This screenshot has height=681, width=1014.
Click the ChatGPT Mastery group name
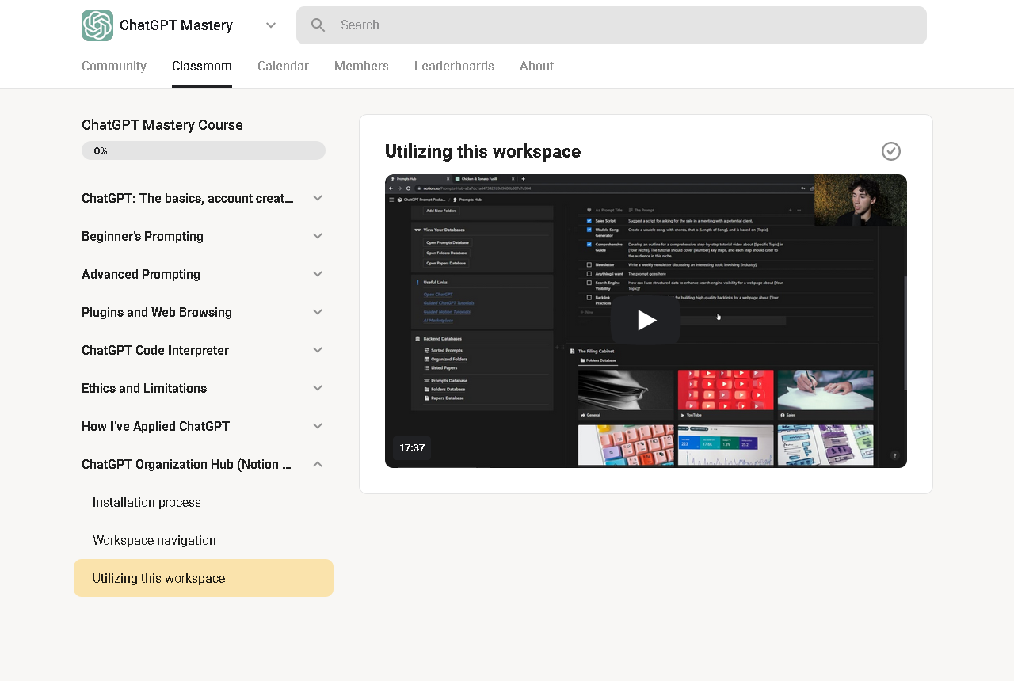pos(176,25)
